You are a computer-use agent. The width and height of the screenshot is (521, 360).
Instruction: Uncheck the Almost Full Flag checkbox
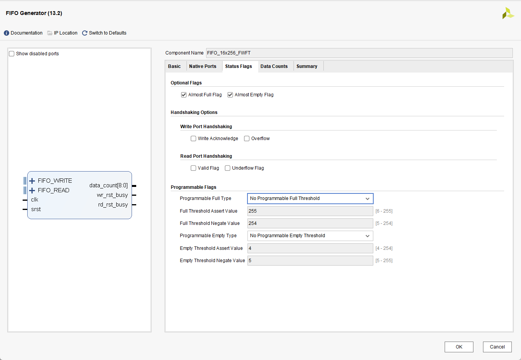184,95
